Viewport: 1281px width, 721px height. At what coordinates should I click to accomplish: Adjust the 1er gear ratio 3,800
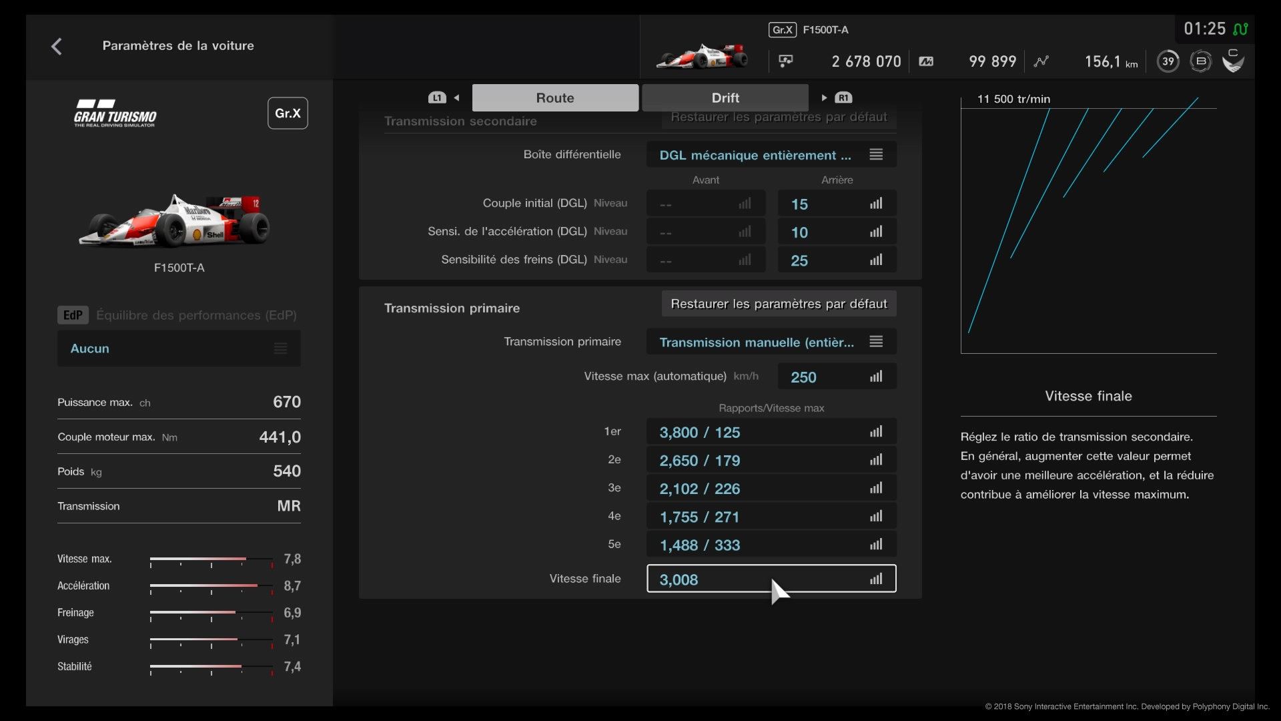771,432
